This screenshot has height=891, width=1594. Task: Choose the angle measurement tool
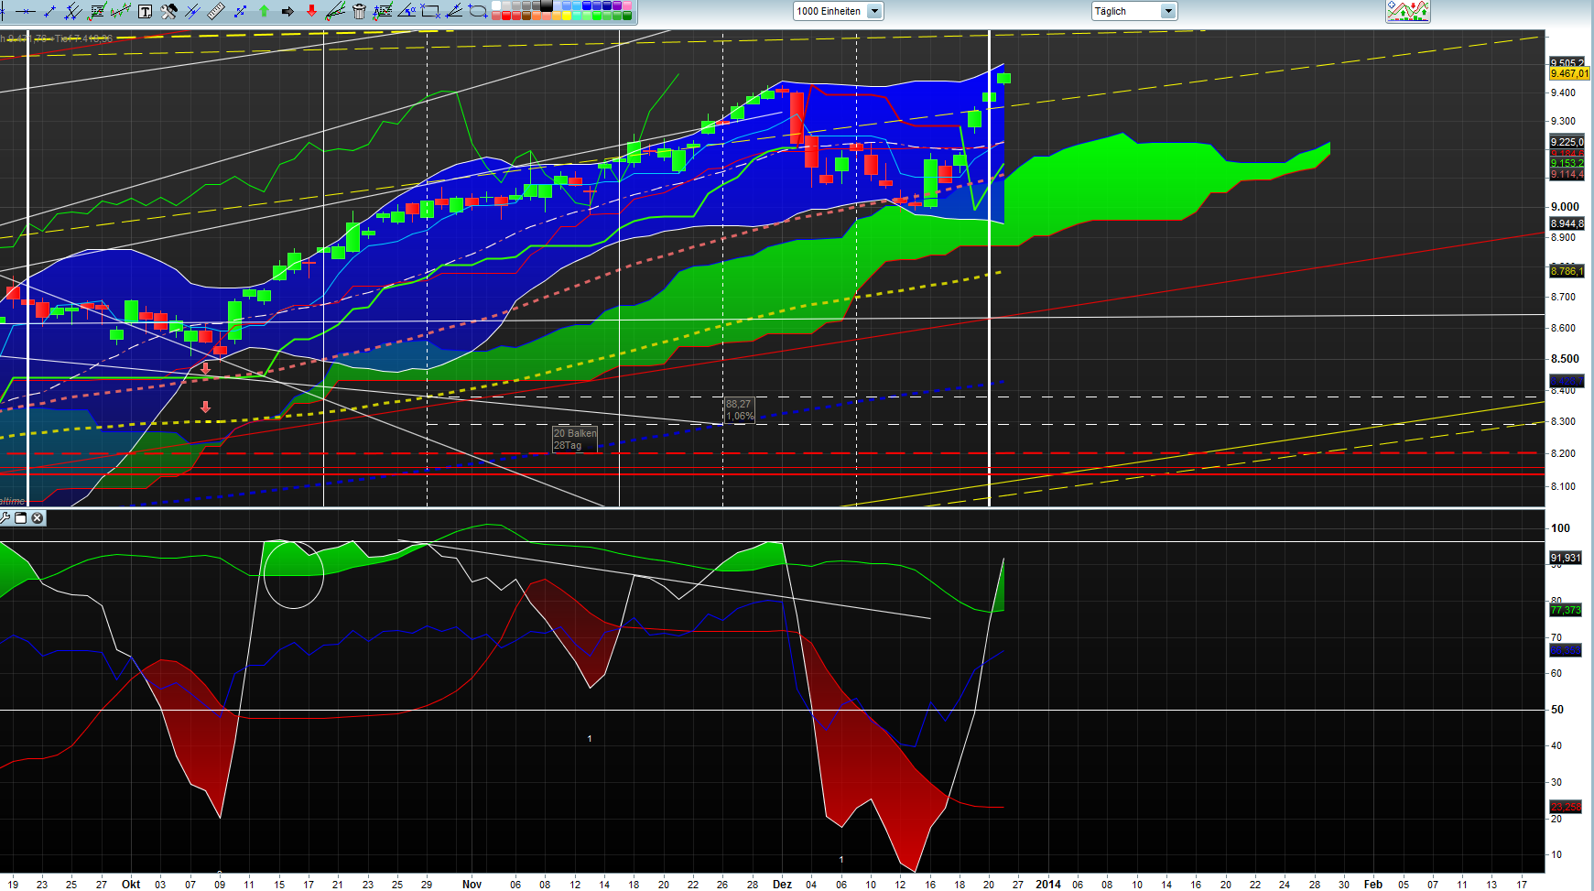(x=407, y=12)
